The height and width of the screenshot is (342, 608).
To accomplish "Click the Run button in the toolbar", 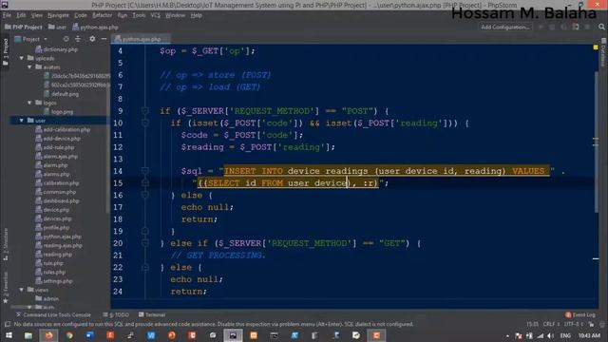I will [x=541, y=27].
